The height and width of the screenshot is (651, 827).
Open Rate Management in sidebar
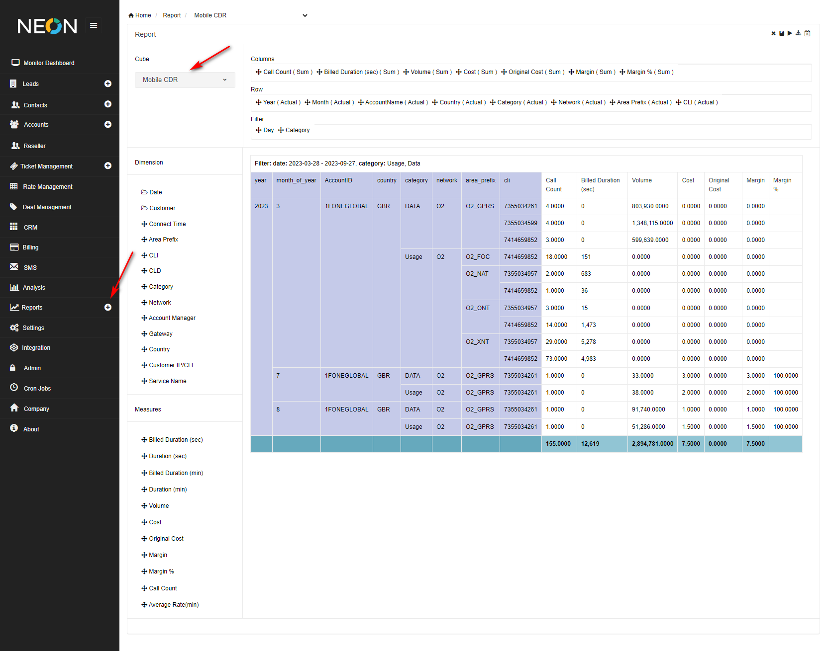[48, 187]
